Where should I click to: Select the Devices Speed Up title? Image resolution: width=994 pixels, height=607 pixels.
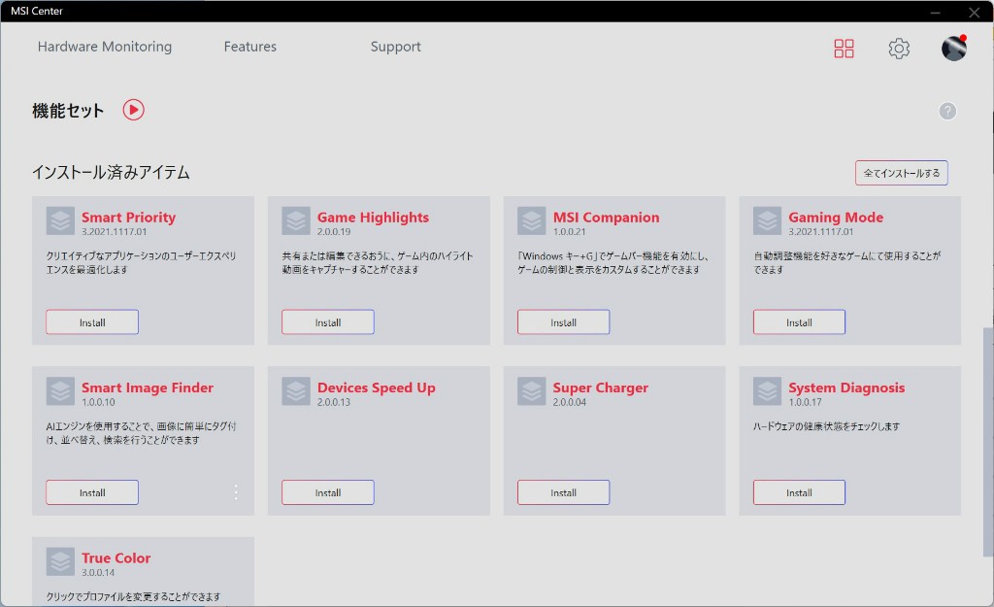[x=376, y=388]
